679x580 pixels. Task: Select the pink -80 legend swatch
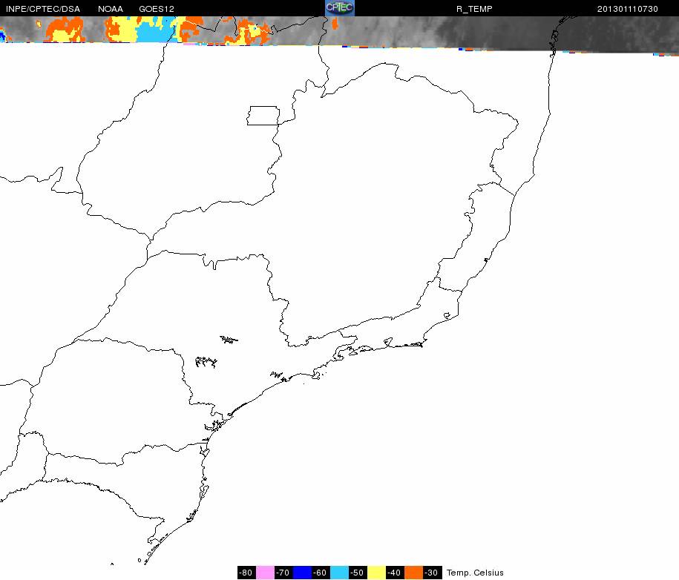click(265, 573)
